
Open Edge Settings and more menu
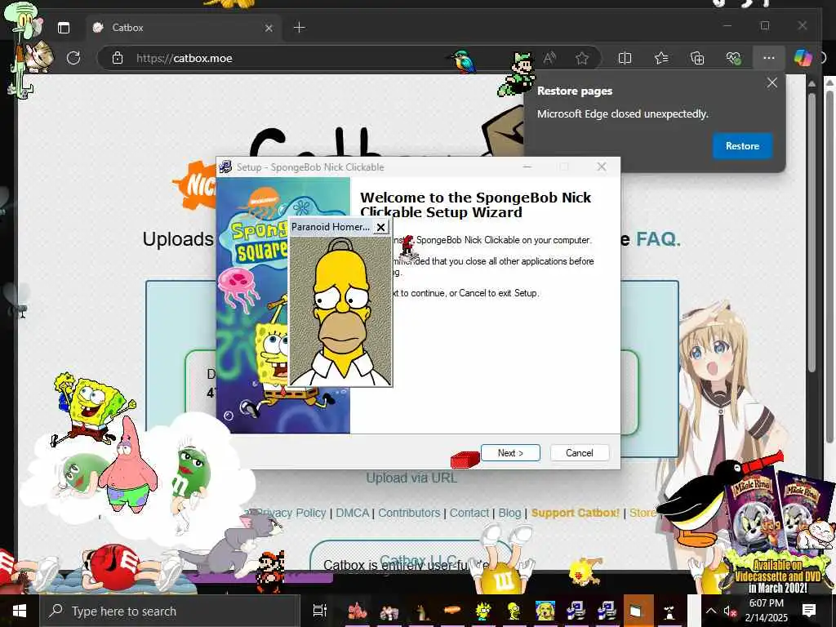tap(768, 58)
